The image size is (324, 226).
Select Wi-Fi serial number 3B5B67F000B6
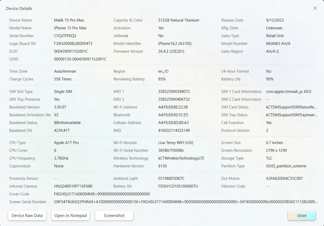click(x=171, y=150)
